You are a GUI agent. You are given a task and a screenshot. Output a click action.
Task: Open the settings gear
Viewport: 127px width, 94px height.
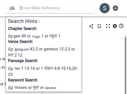115,26
